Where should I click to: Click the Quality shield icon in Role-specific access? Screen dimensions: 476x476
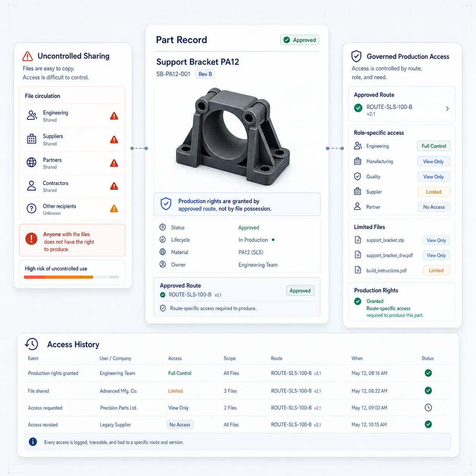[358, 177]
